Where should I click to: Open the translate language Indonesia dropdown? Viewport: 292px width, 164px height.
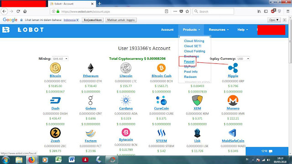tap(71, 20)
